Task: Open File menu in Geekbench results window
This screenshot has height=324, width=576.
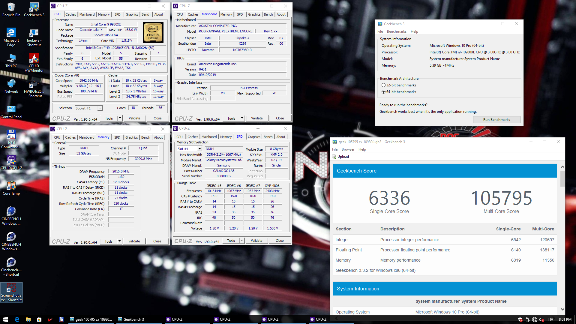Action: pos(335,149)
